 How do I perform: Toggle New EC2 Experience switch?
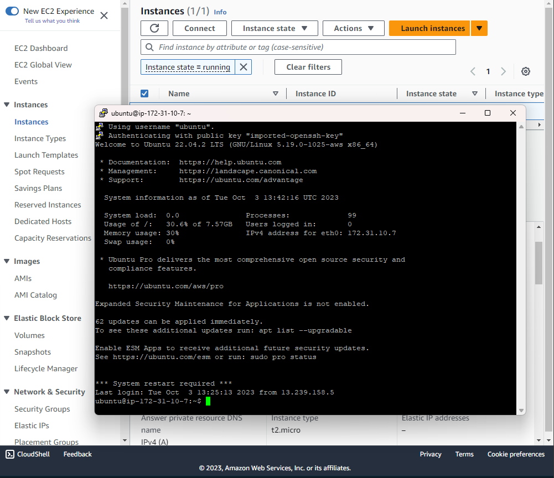click(x=12, y=11)
